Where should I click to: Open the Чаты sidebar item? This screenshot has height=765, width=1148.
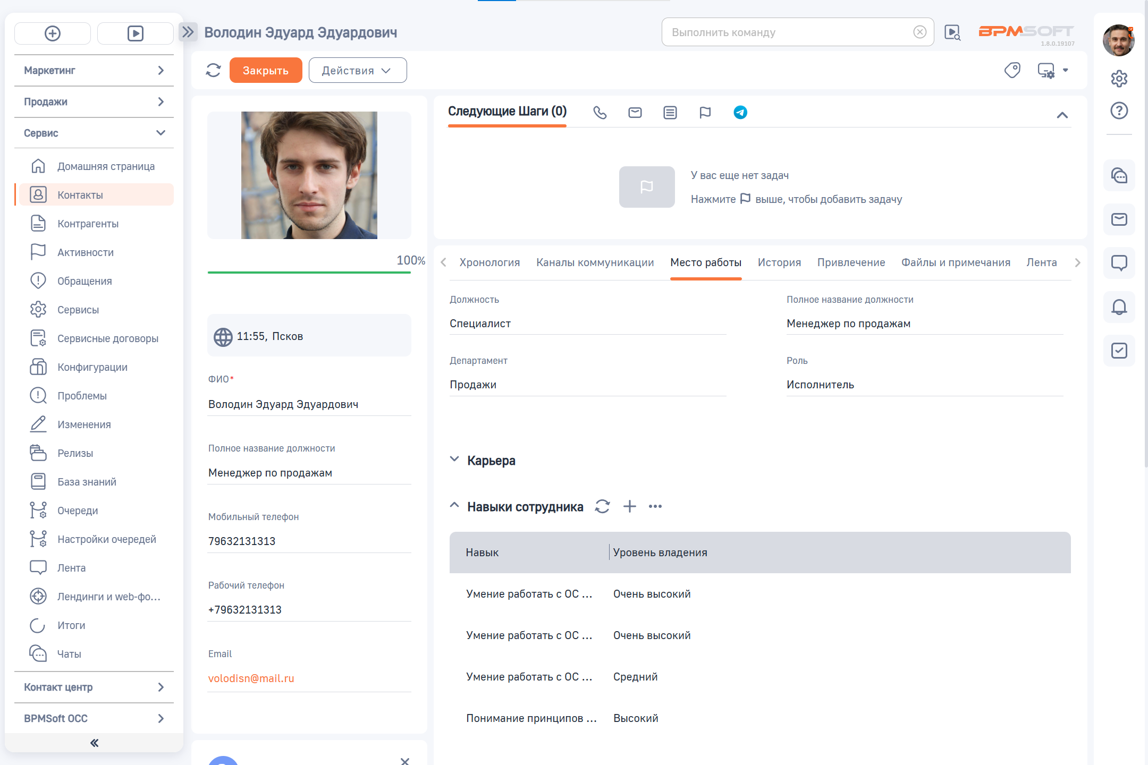(x=69, y=654)
